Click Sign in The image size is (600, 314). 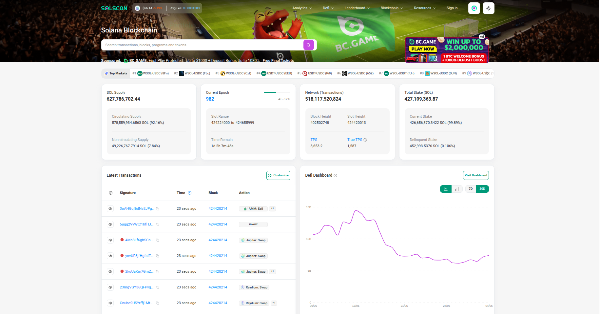point(452,8)
